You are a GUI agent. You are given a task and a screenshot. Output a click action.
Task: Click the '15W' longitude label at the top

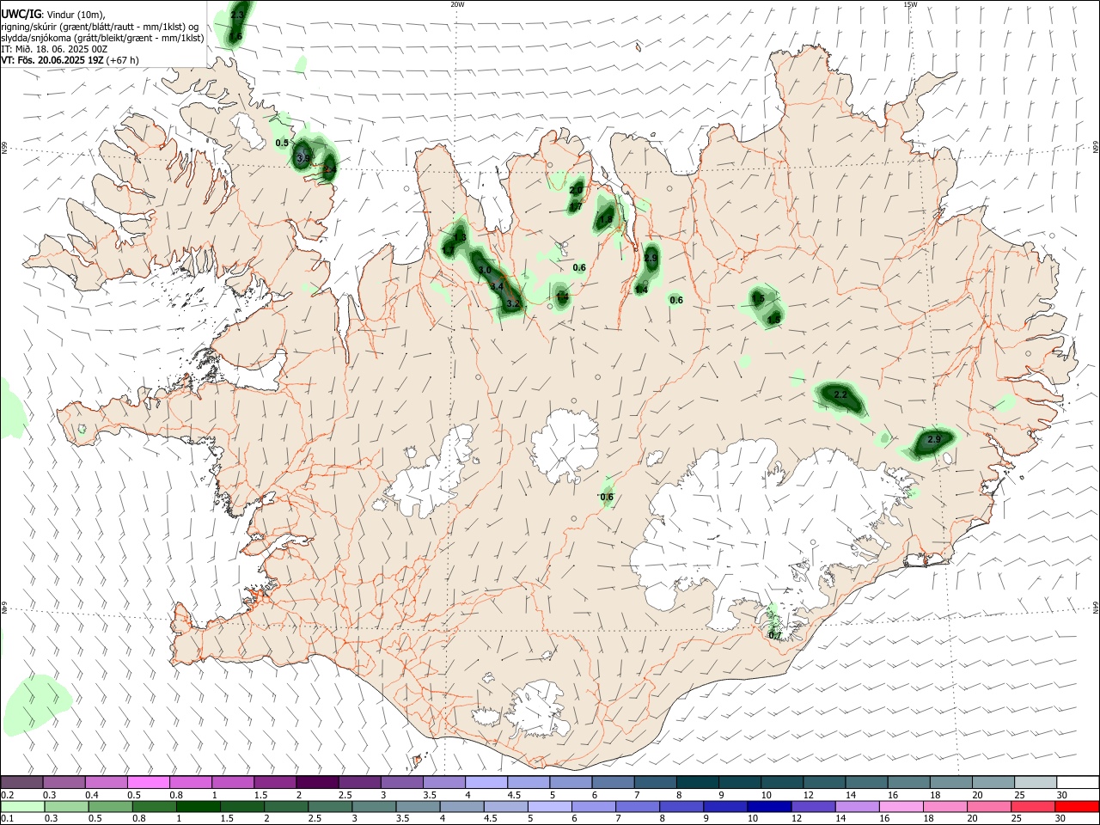click(910, 4)
